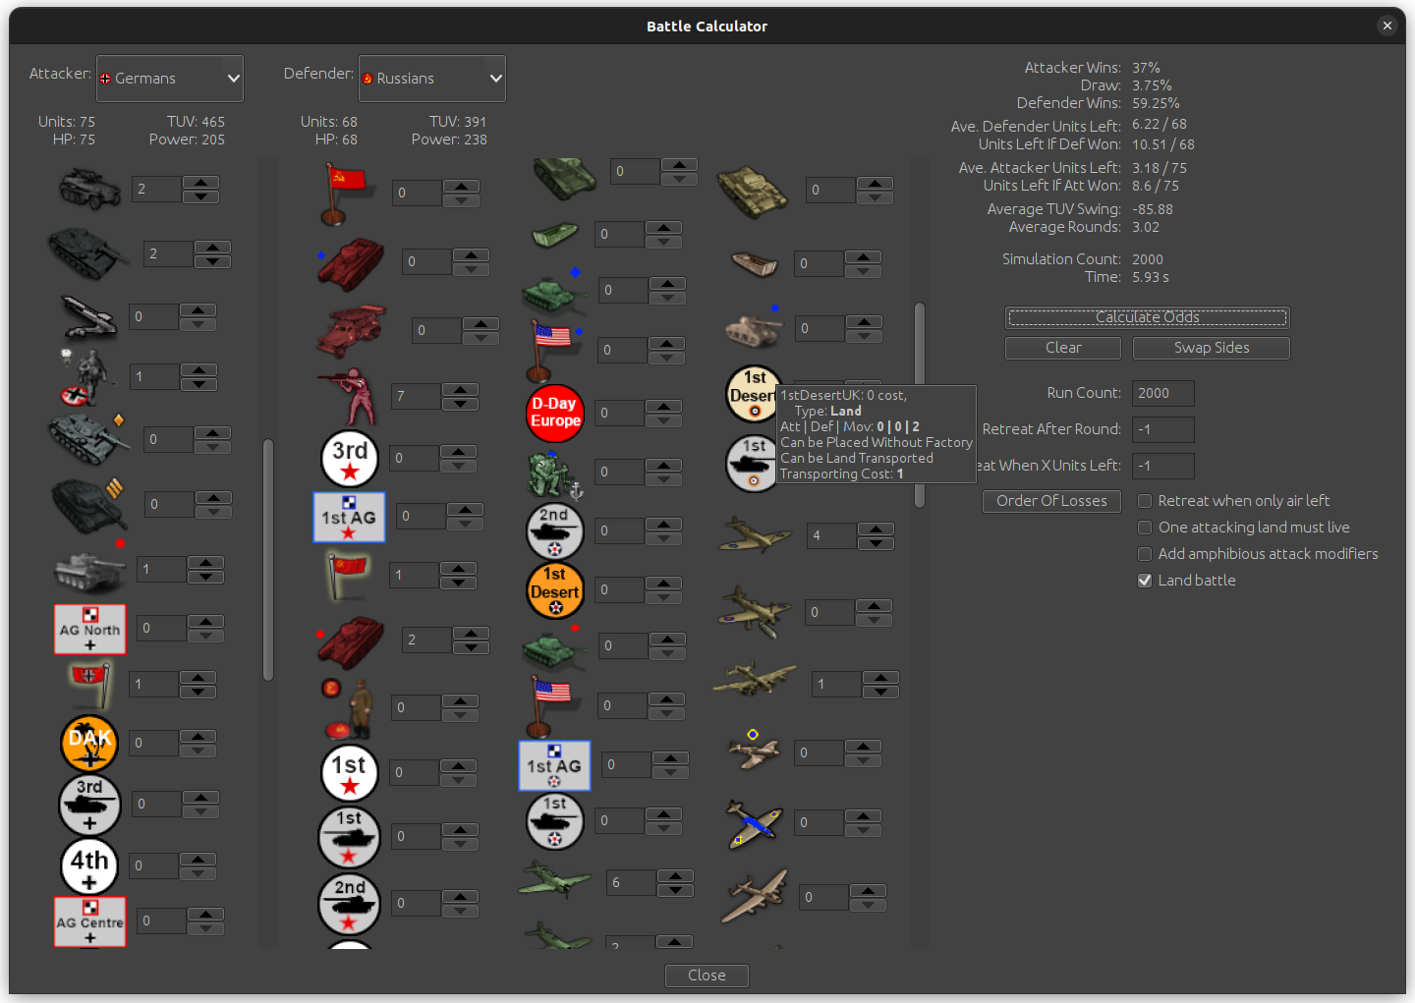Click the orange 1st Desert unit icon

coord(555,590)
